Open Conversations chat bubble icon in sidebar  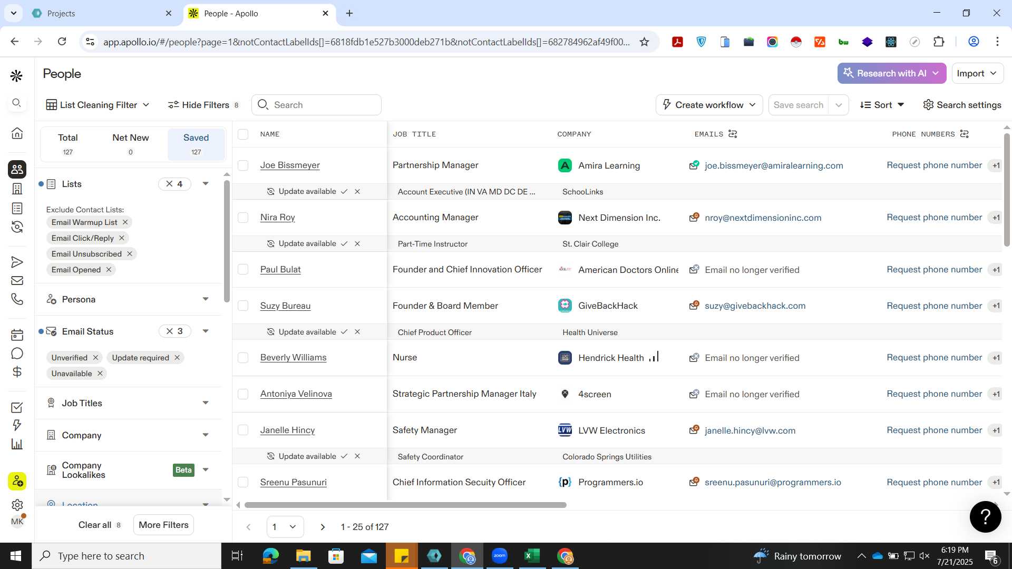[x=17, y=354]
